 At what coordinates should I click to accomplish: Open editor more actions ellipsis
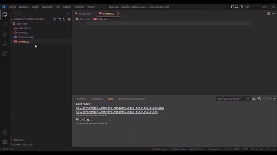pos(274,13)
